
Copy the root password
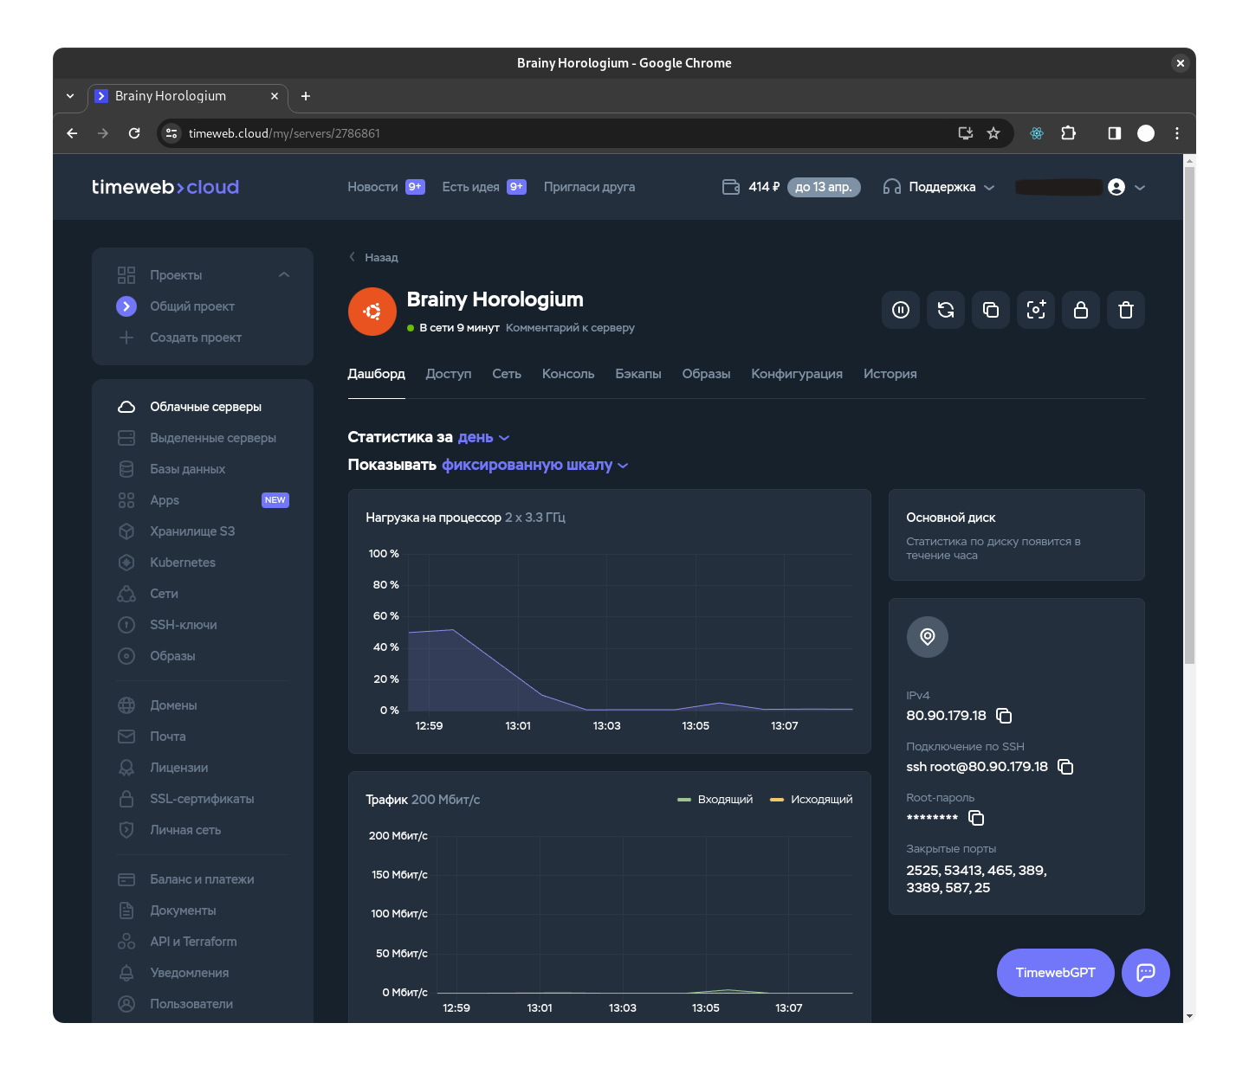976,818
